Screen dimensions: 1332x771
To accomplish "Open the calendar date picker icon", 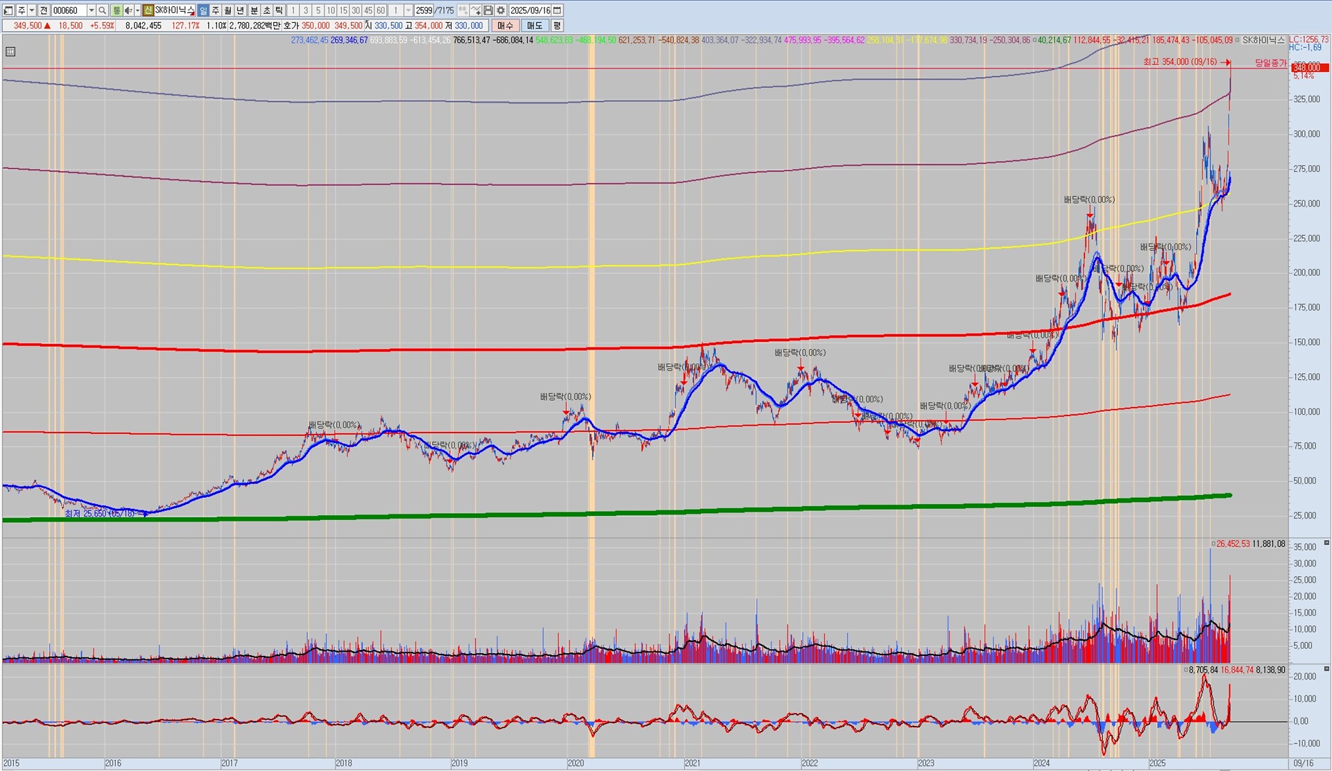I will [557, 10].
